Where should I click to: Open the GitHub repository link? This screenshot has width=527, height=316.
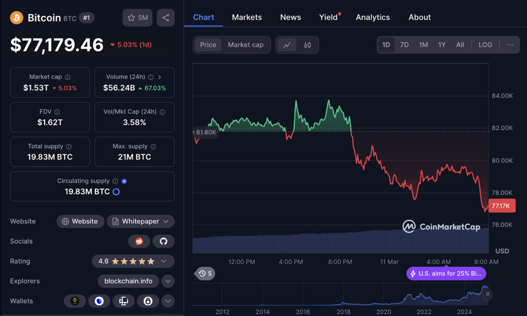(164, 241)
